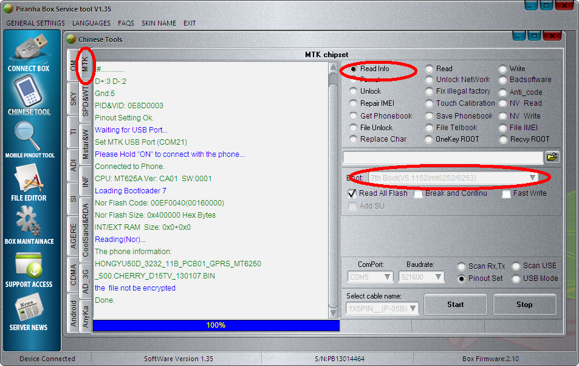Viewport: 579px width, 366px height.
Task: Launch the File Editor icon
Action: pos(29,179)
